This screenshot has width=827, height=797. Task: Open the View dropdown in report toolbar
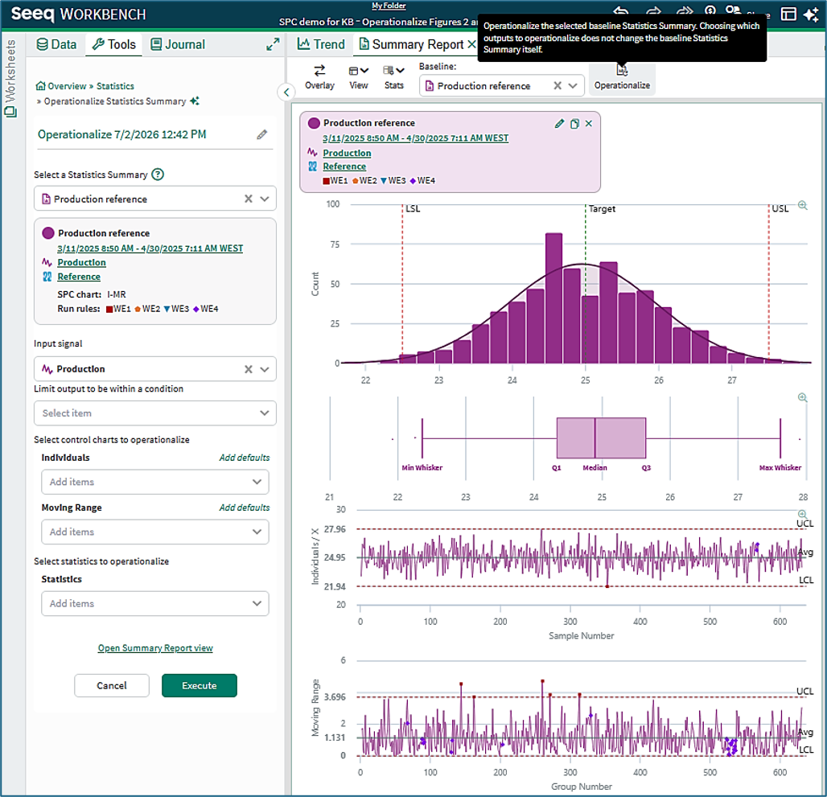tap(359, 77)
